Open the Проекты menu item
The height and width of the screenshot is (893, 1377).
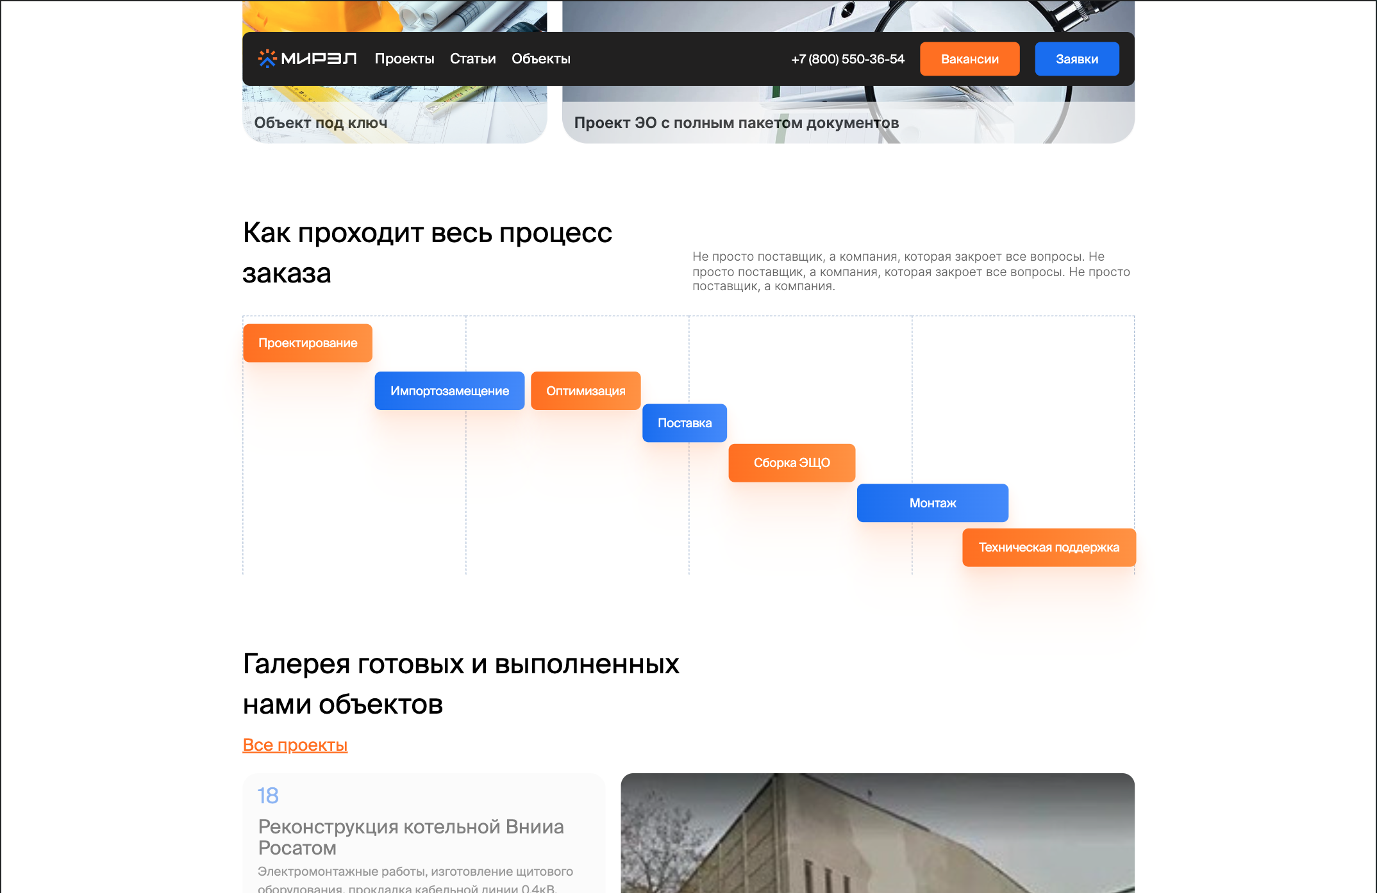(x=405, y=59)
